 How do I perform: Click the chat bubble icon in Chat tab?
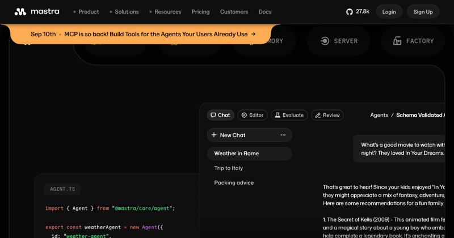[x=213, y=115]
